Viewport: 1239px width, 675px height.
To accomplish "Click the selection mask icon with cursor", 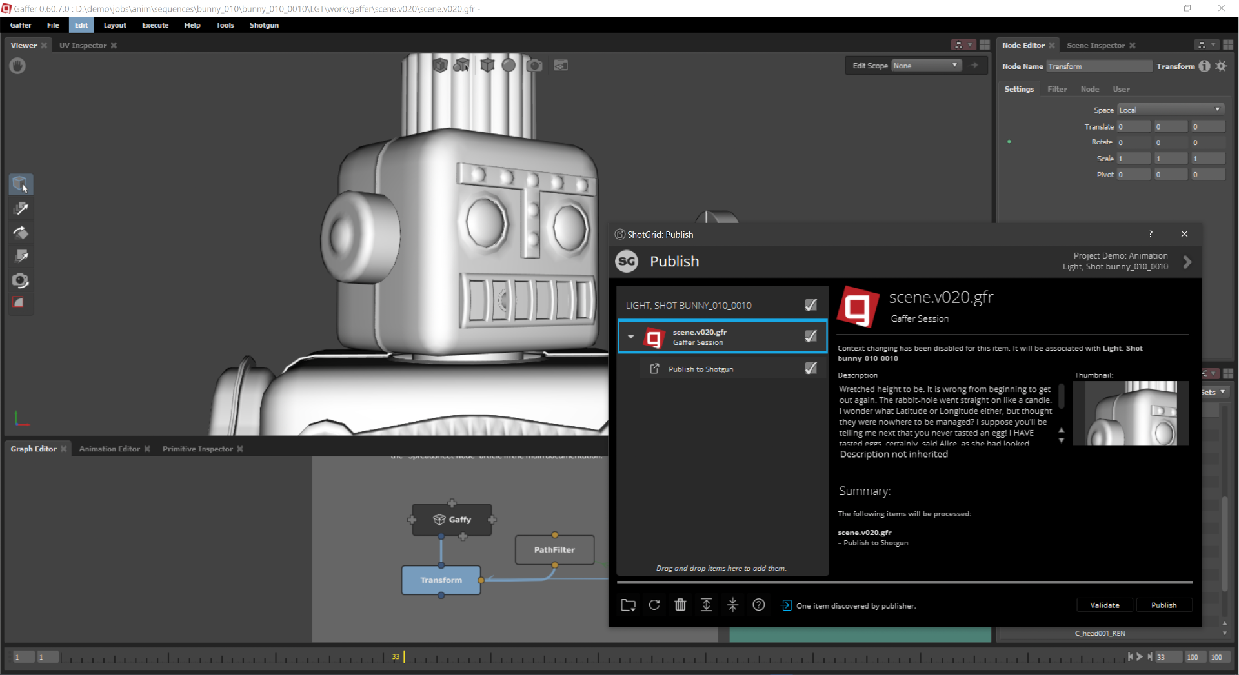I will [x=461, y=65].
